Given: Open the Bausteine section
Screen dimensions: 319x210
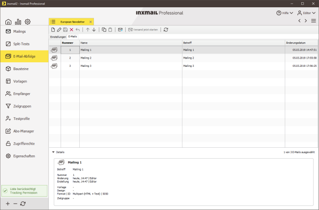Looking at the screenshot, I should (25, 69).
